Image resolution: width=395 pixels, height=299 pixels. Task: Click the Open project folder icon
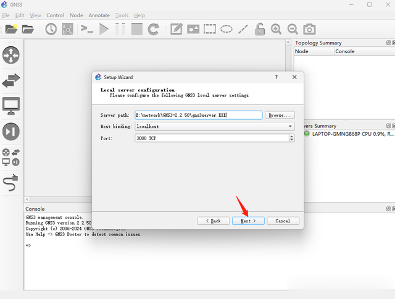[28, 29]
